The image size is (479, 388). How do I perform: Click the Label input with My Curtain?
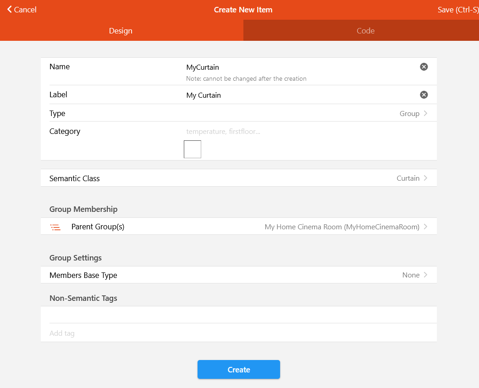point(298,95)
